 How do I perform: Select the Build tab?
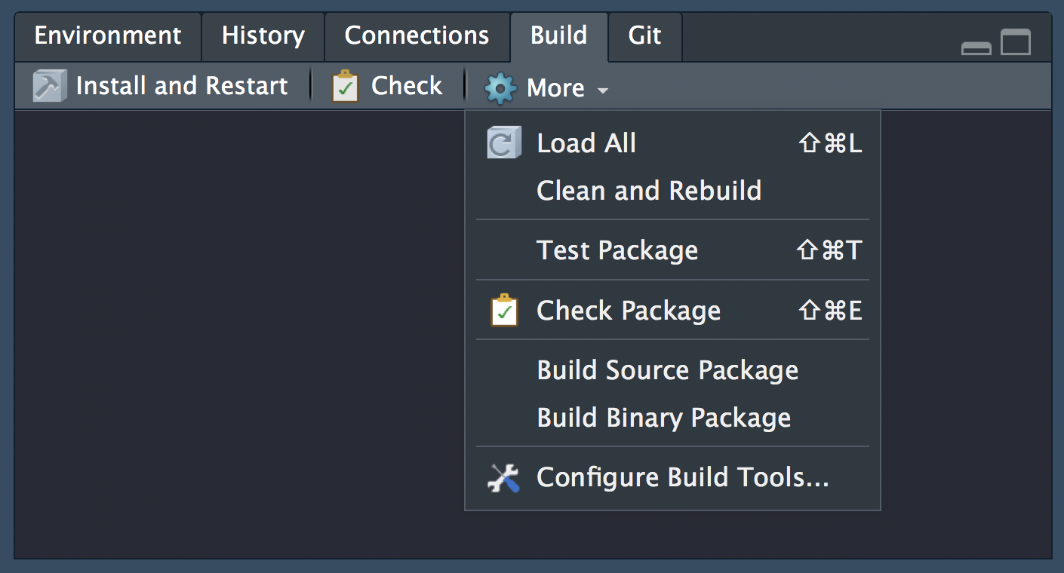[x=559, y=36]
